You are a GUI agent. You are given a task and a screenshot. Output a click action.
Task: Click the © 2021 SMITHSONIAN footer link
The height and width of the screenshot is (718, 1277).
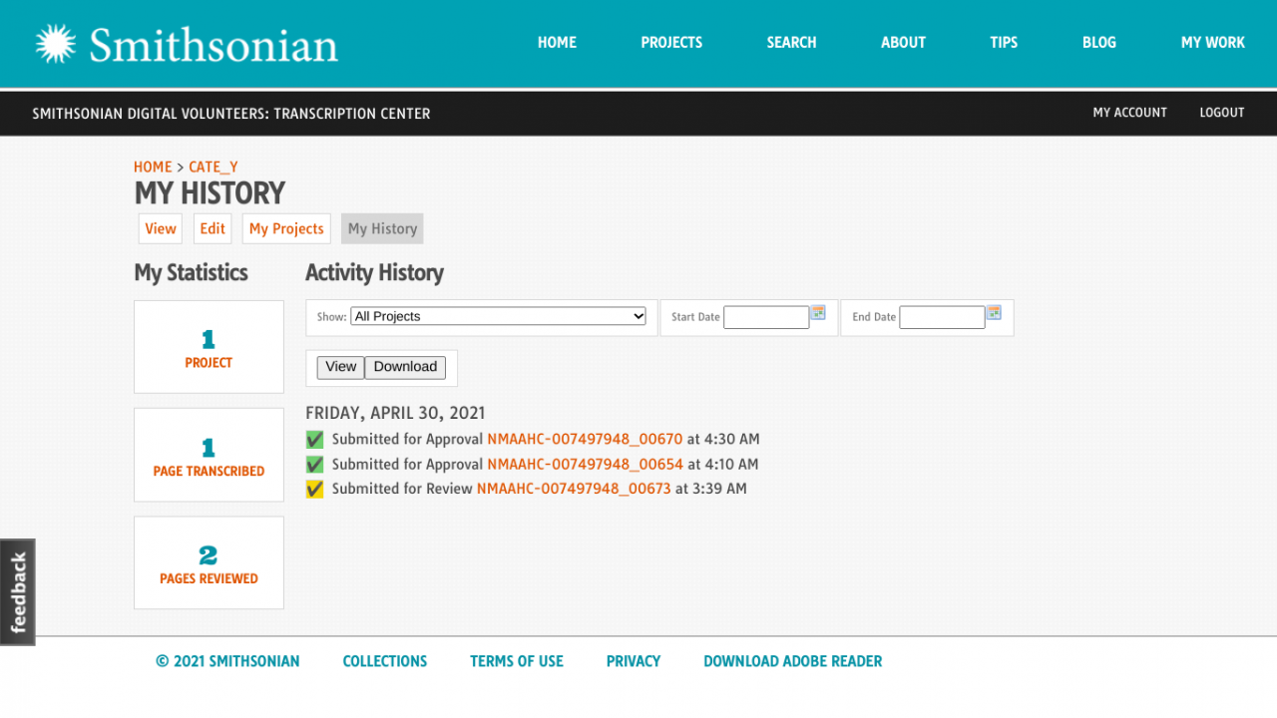tap(227, 661)
